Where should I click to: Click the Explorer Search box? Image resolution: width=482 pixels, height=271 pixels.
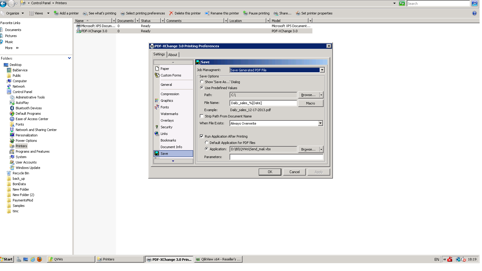point(438,3)
